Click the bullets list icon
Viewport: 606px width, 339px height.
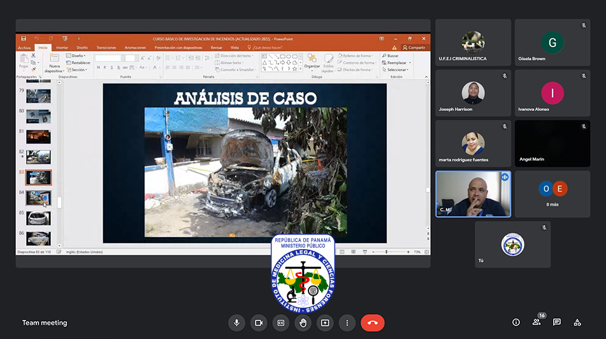[x=169, y=58]
